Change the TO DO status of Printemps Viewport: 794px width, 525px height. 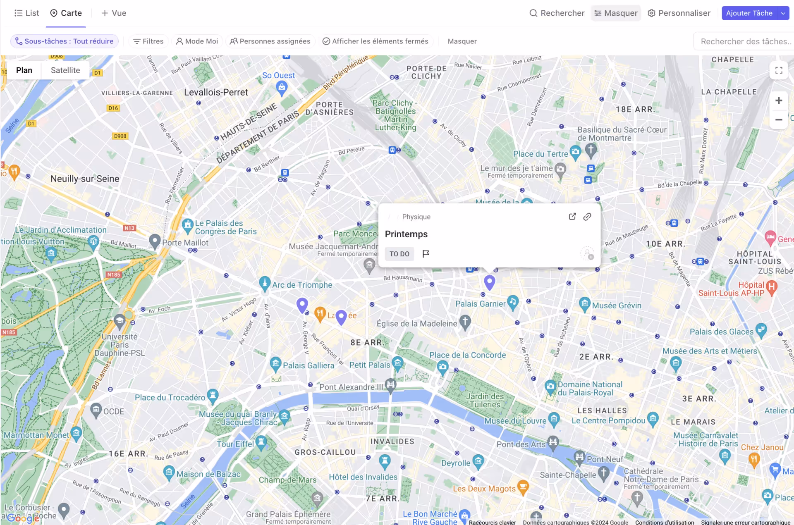399,253
